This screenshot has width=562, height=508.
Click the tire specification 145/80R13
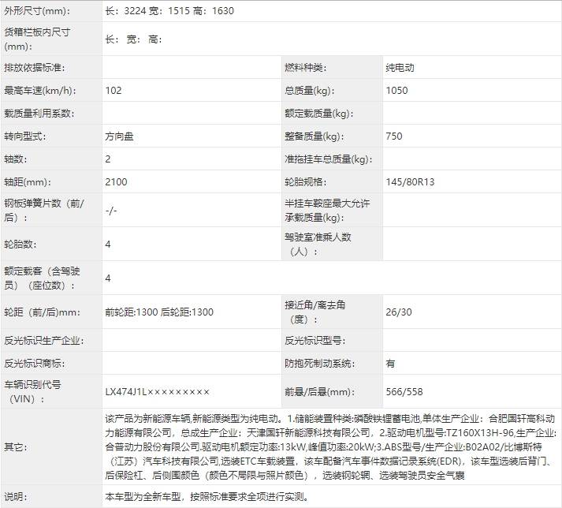(410, 182)
